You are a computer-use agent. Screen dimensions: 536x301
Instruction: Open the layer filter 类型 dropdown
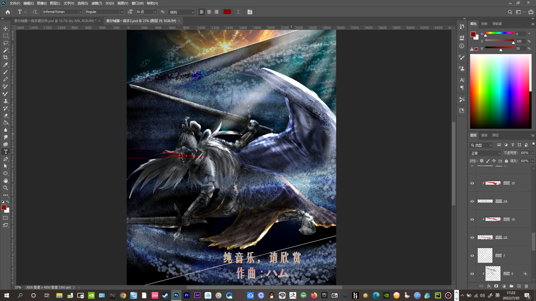481,145
